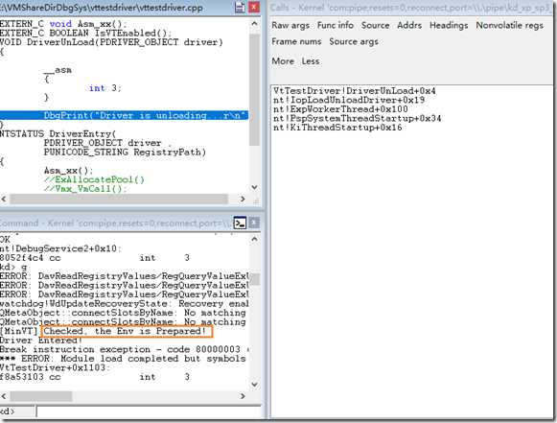The image size is (557, 423).
Task: Click 'PUNICODE_STRING RegistryPath)' line
Action: tap(125, 153)
